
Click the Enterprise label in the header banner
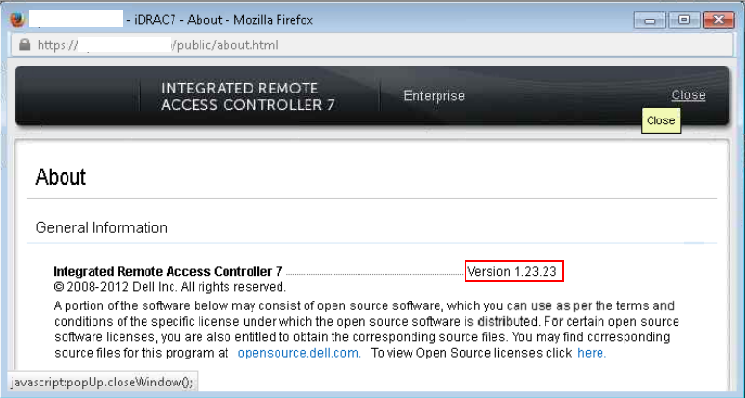(x=434, y=96)
